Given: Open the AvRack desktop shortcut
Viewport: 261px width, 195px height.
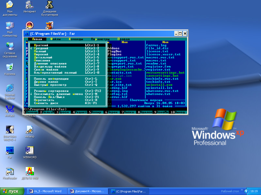Looking at the screenshot, I should (10, 111).
